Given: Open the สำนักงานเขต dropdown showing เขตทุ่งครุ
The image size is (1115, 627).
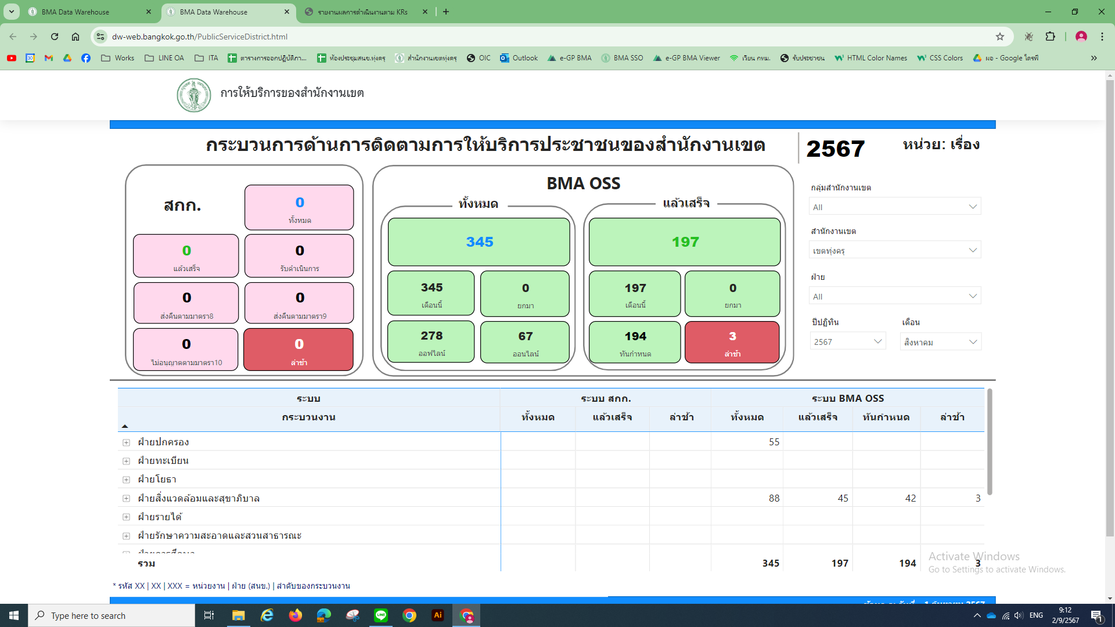Looking at the screenshot, I should [x=894, y=251].
